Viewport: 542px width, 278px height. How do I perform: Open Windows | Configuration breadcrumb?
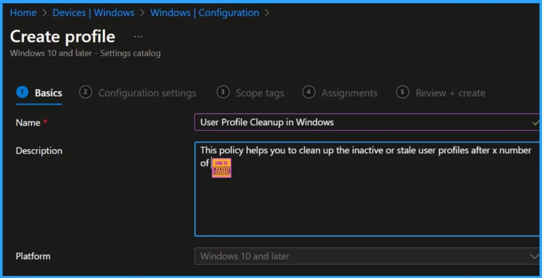205,13
